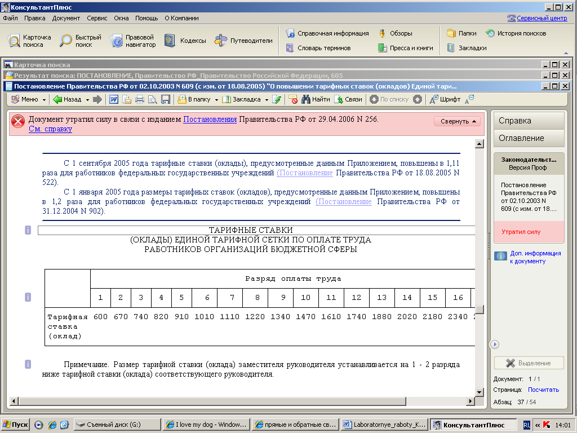Click vertical scrollbar up arrow
This screenshot has height=433, width=577.
(479, 144)
